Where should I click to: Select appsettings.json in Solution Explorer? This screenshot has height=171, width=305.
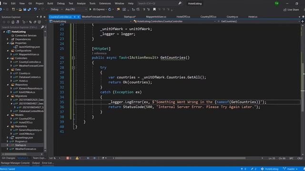24,138
